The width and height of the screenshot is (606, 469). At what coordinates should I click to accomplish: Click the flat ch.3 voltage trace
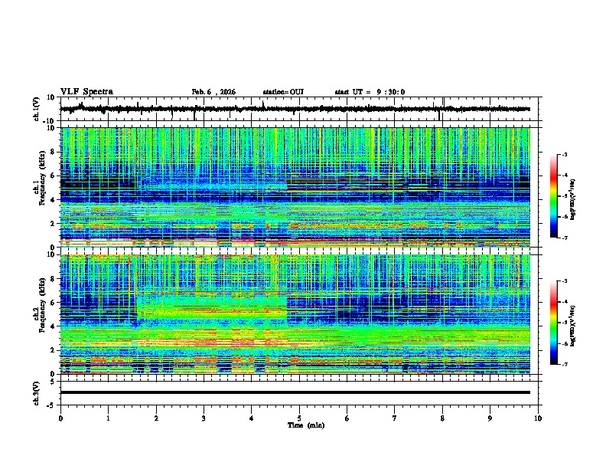[x=295, y=392]
